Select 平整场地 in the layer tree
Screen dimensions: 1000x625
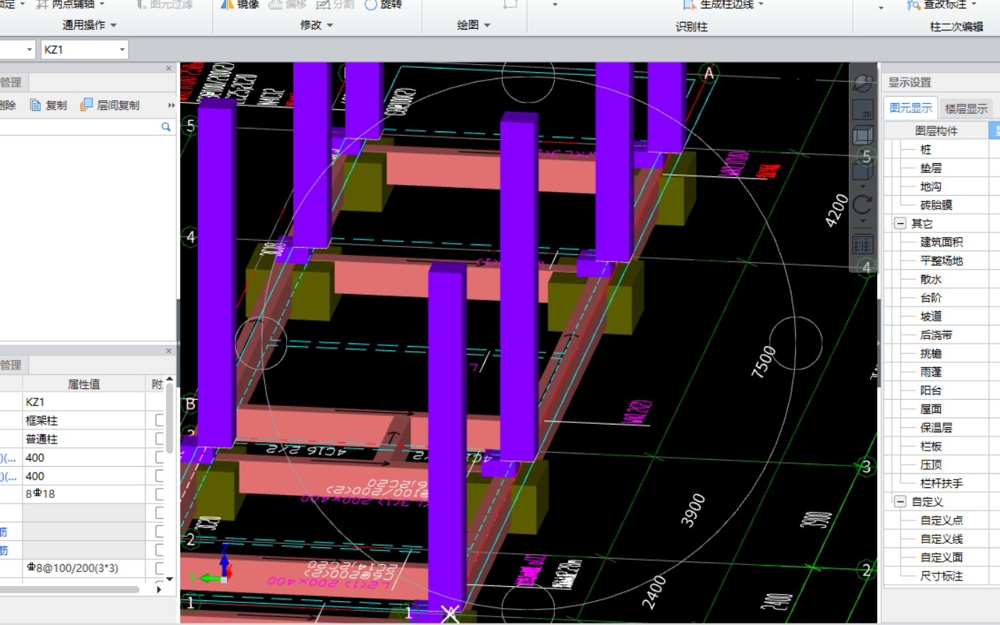point(941,261)
